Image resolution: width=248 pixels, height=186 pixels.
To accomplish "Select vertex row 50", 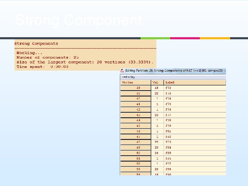I will point(136,153).
